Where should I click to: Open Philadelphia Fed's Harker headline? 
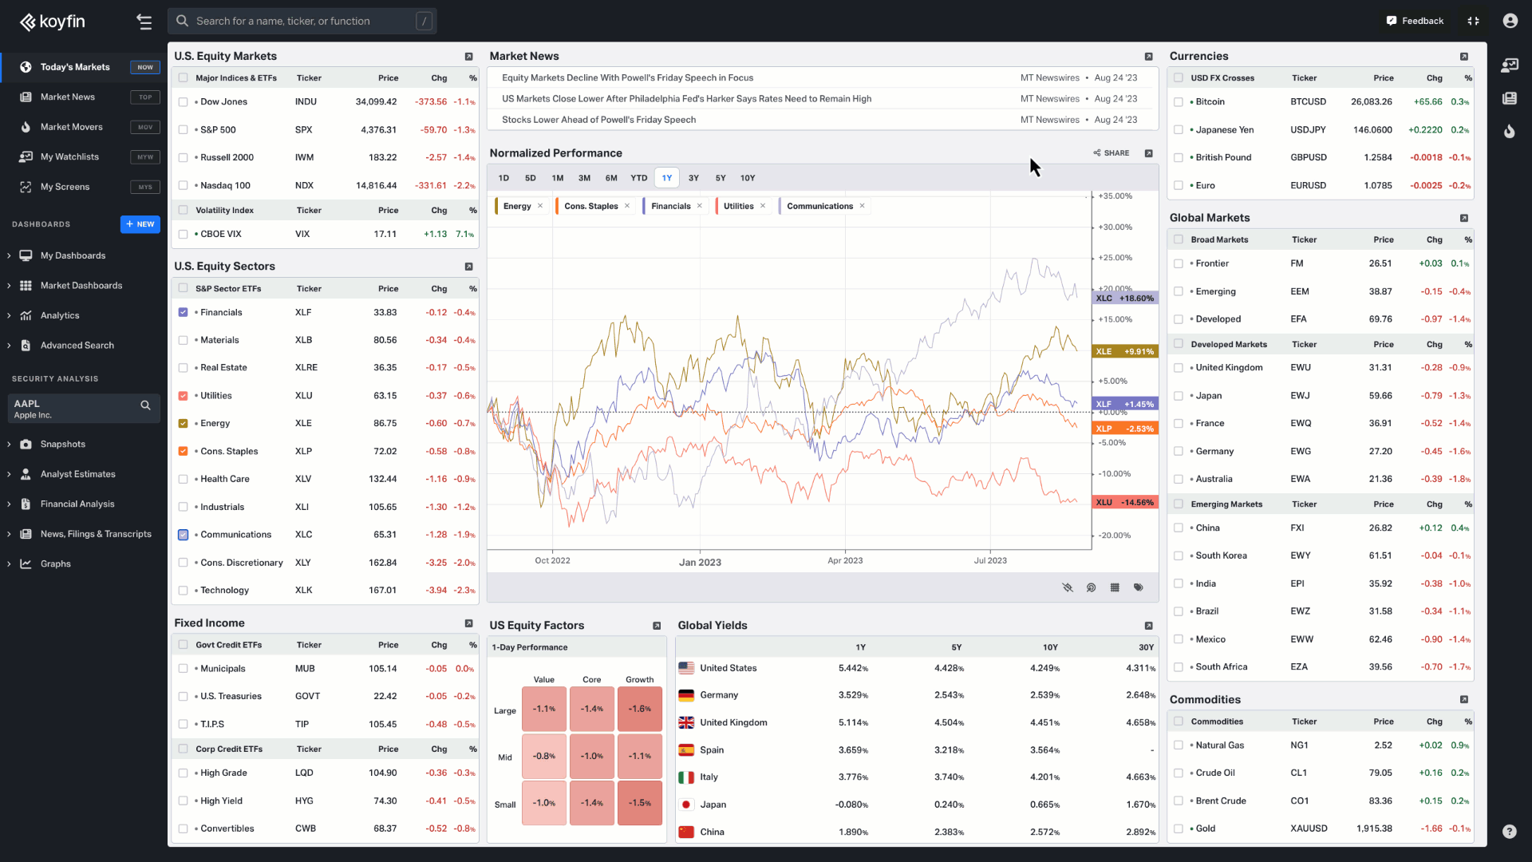(x=686, y=99)
